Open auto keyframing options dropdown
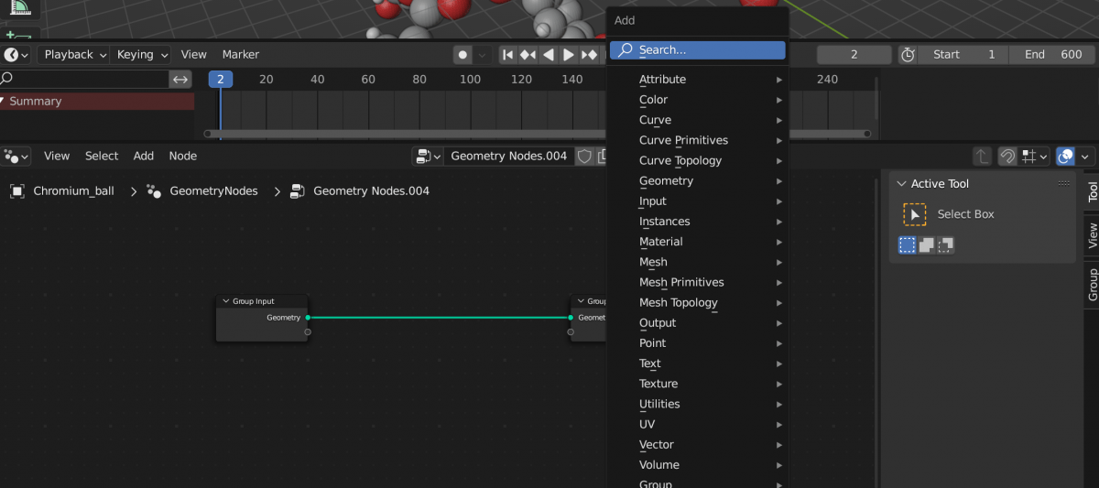The width and height of the screenshot is (1099, 488). [483, 55]
